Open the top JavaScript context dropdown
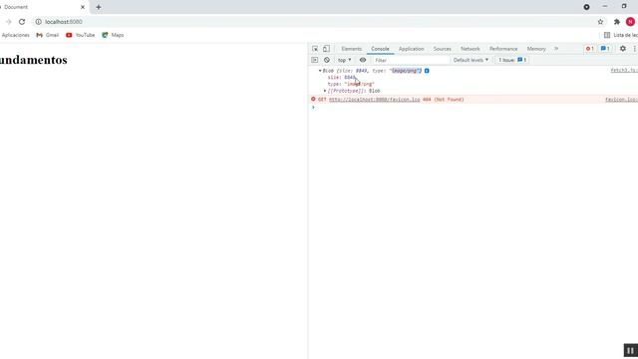 point(344,60)
